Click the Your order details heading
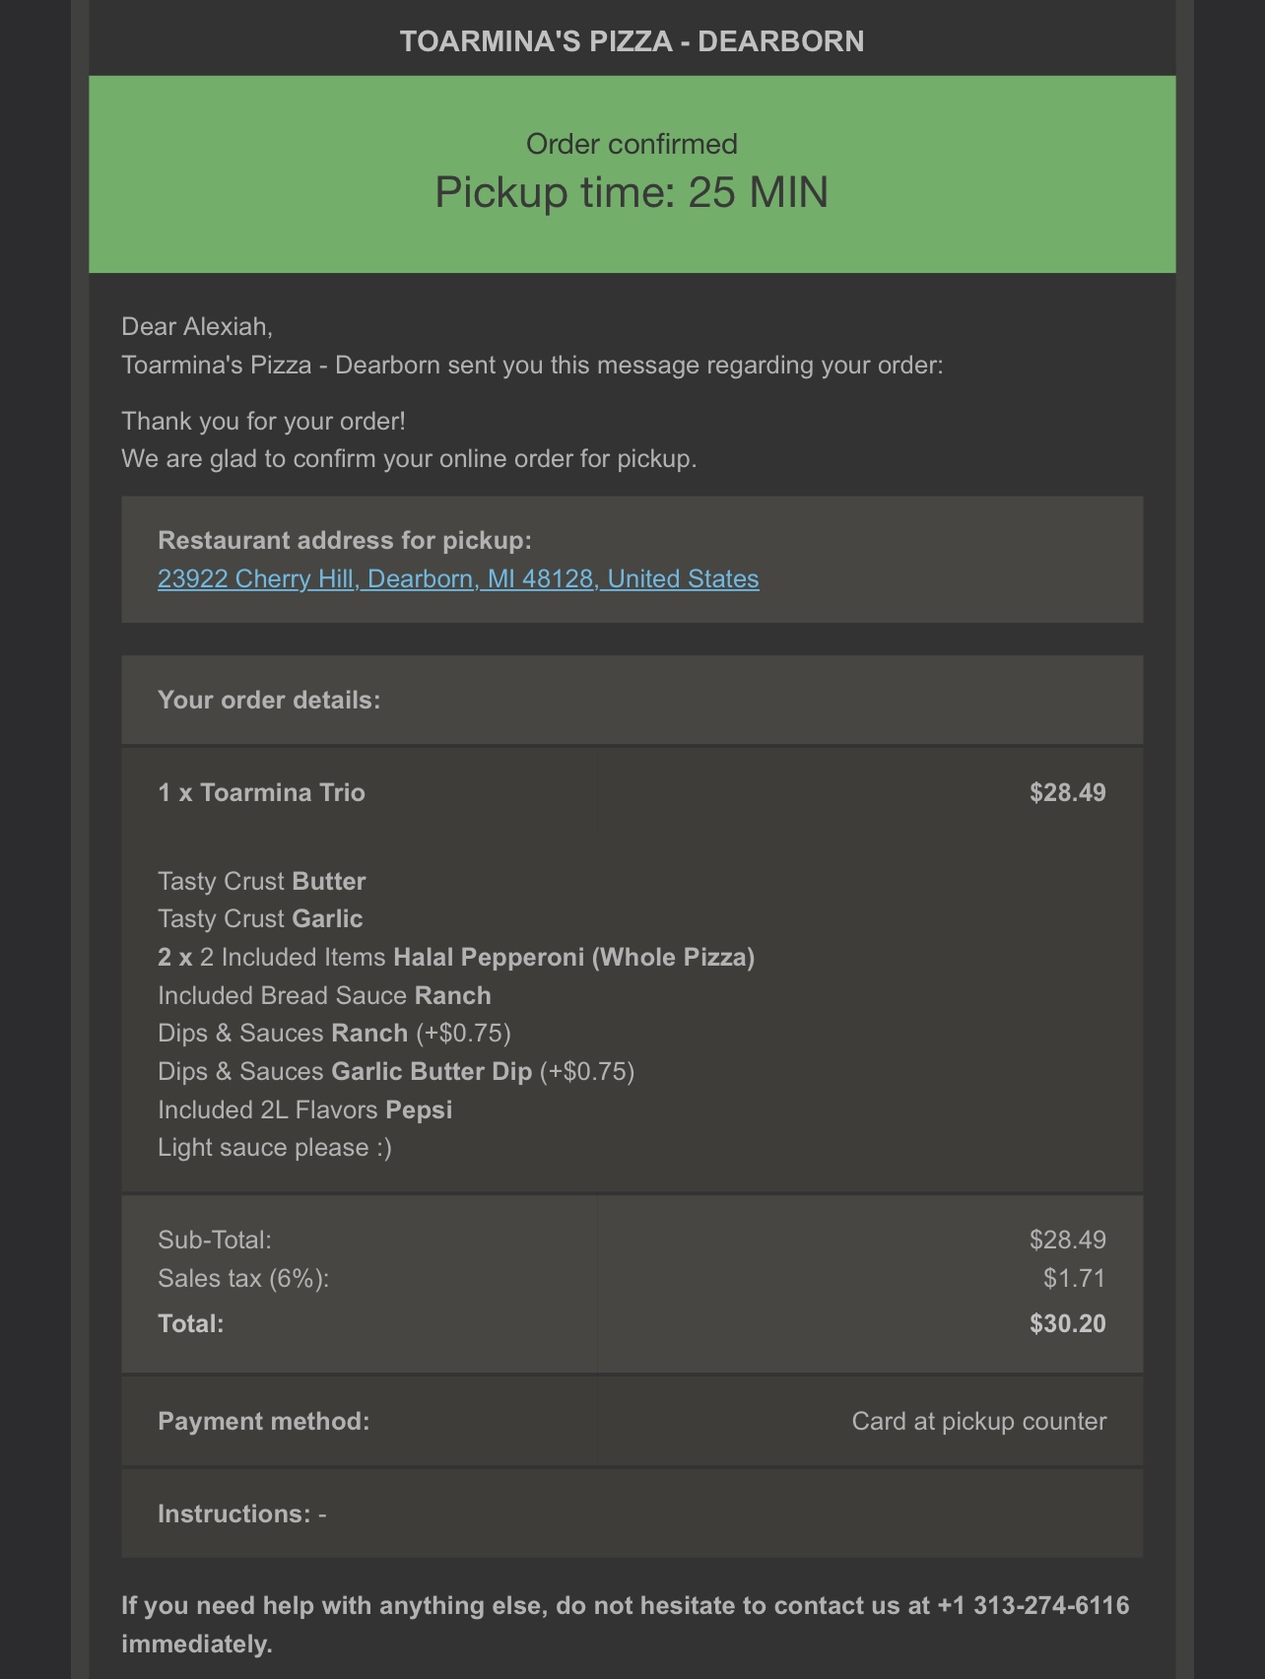 pyautogui.click(x=269, y=701)
